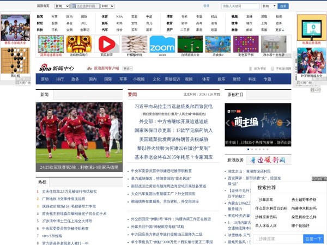327x245 pixels.
Task: Open the Liverpool football match photo
Action: (x=80, y=133)
